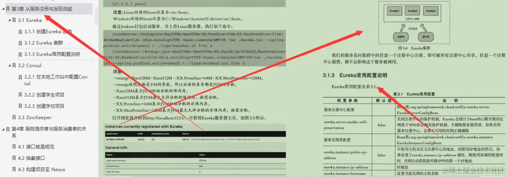Screen dimensions: 507x177
Task: Click the bookmark icon beside 第4章
Action: click(8, 129)
